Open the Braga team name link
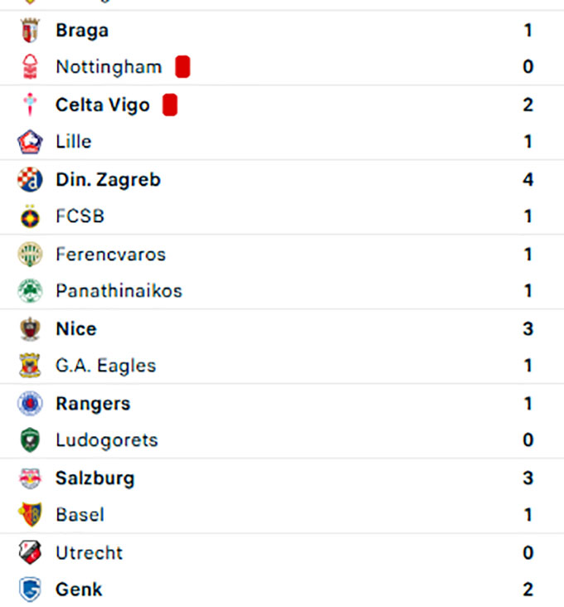 tap(82, 31)
